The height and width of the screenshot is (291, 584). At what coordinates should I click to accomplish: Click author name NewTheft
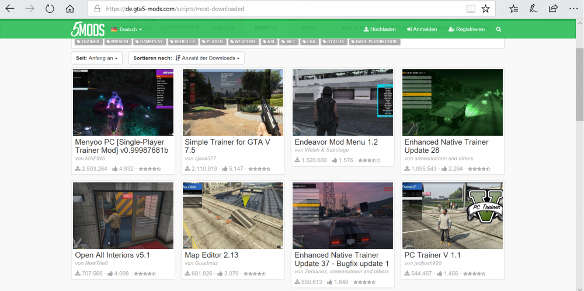point(95,264)
